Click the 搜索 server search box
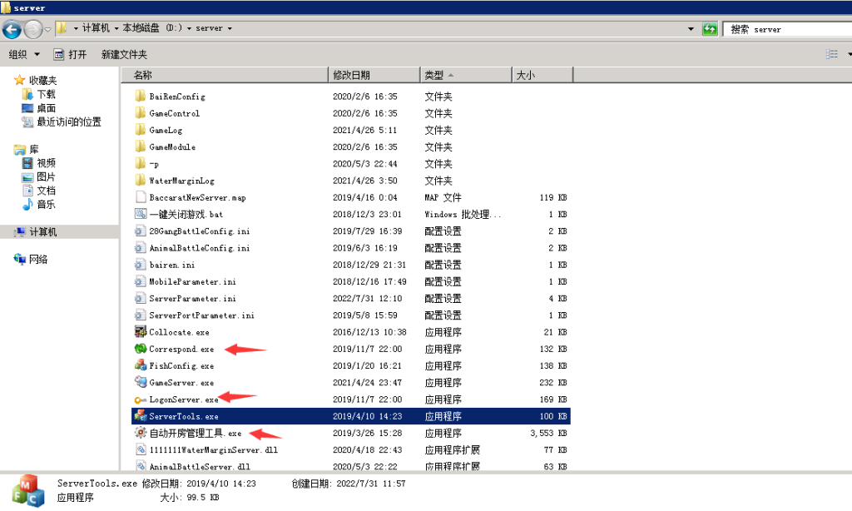This screenshot has height=511, width=852. 786,29
